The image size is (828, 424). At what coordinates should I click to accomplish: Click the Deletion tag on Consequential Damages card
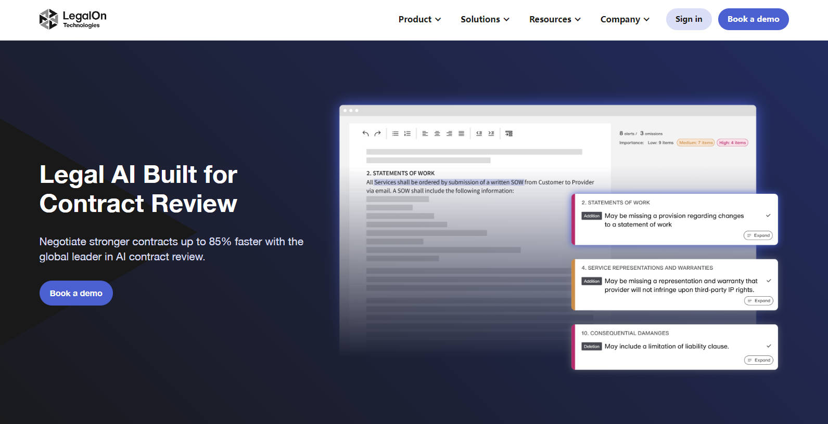click(x=592, y=347)
